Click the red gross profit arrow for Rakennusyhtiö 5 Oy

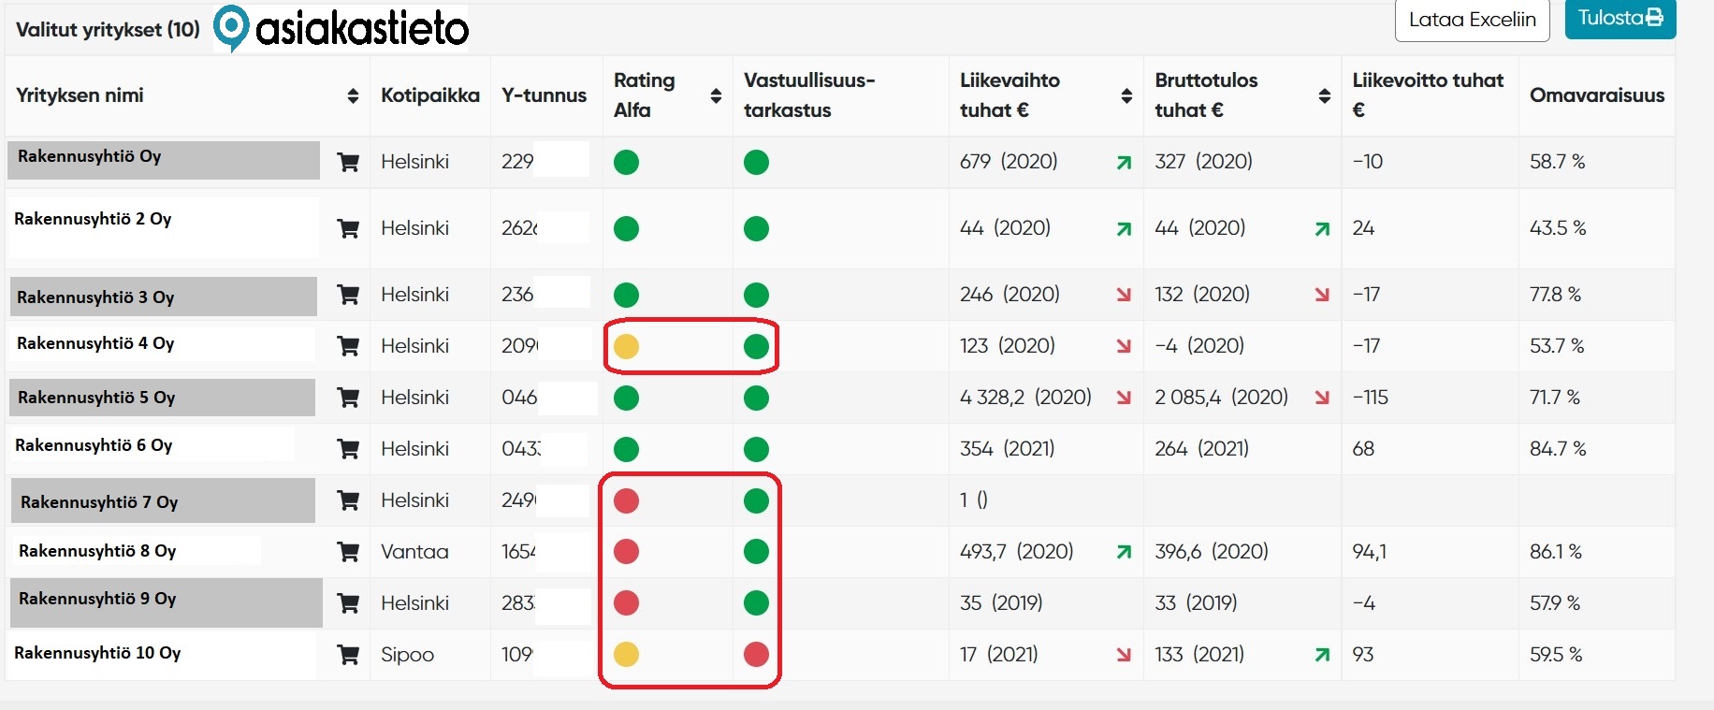(1322, 398)
